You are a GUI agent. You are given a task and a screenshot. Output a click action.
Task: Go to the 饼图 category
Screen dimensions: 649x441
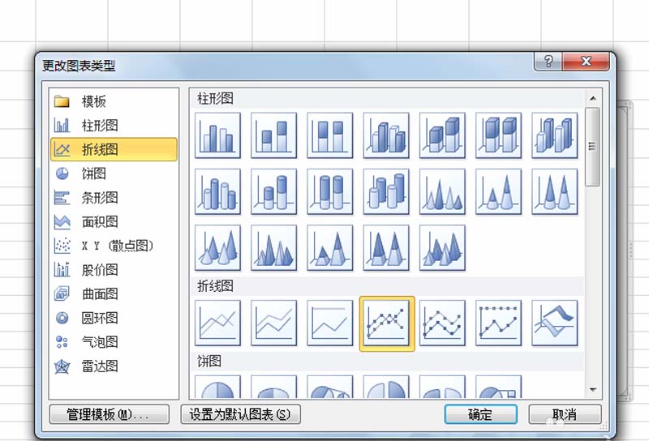(114, 173)
